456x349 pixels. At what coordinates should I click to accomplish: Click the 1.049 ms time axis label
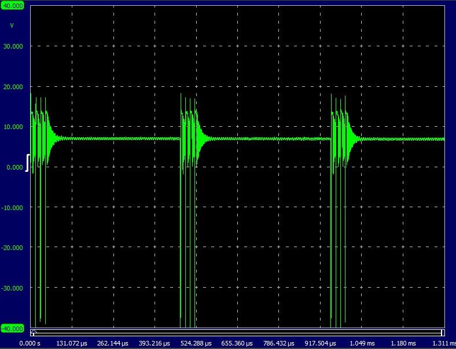pos(362,343)
